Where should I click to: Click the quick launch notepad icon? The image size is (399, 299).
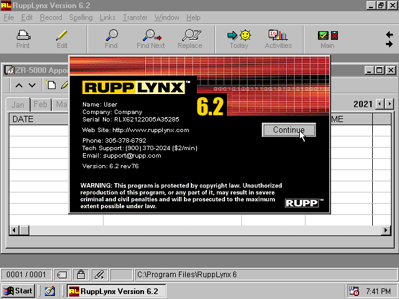point(50,291)
